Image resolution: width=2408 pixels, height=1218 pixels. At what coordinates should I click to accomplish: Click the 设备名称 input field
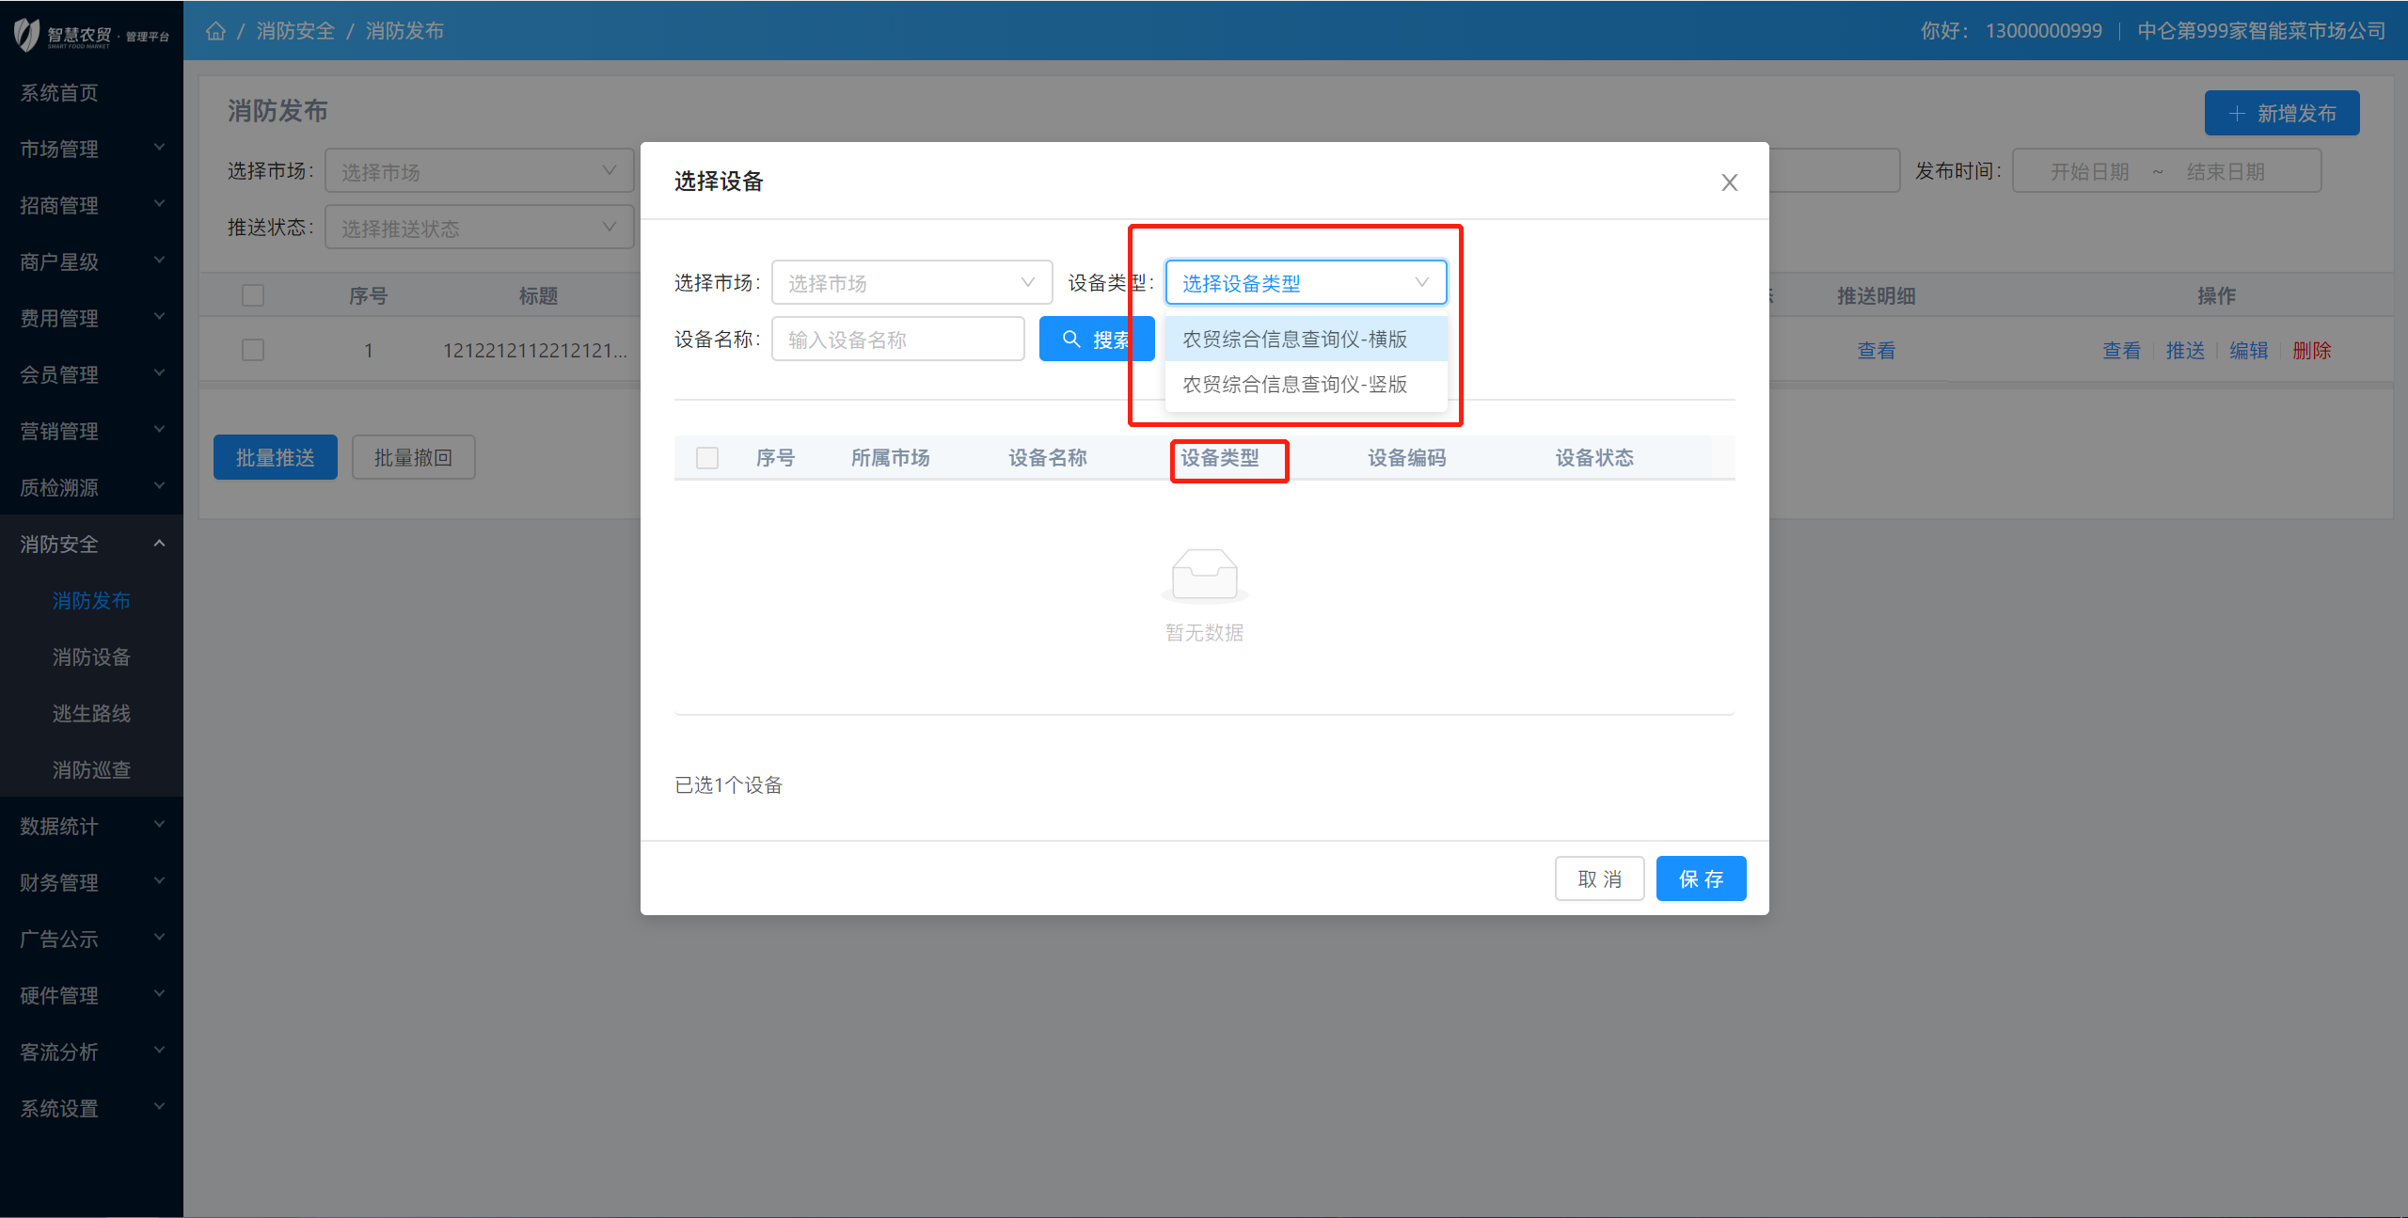pos(897,340)
